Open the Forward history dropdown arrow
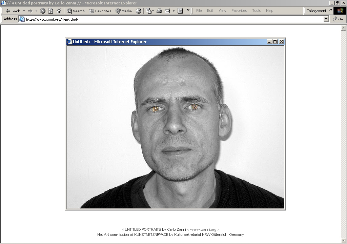 tap(37, 11)
